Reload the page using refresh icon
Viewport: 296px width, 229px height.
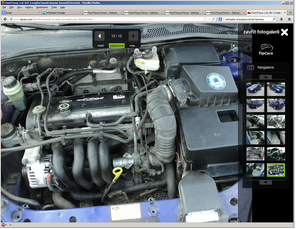point(213,19)
